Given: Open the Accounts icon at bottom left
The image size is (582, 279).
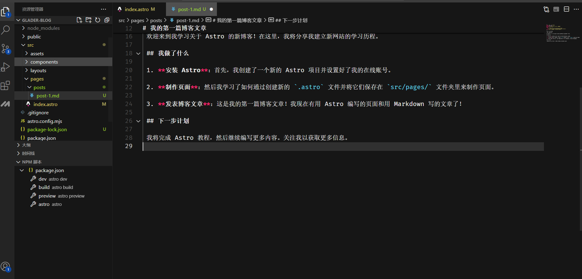Looking at the screenshot, I should pyautogui.click(x=6, y=266).
